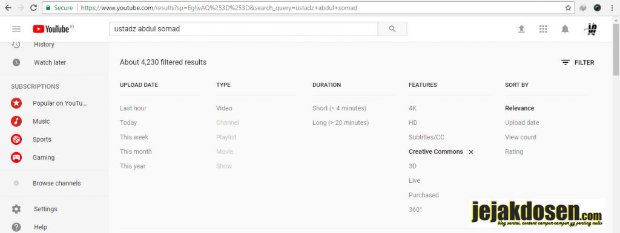Click the search magnifier button
The height and width of the screenshot is (233, 620).
coord(392,29)
